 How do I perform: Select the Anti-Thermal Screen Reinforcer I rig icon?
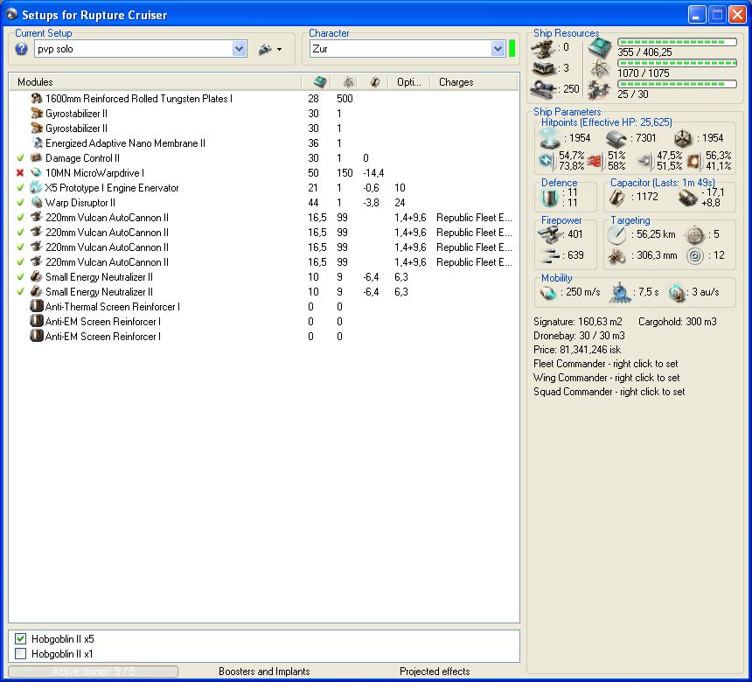37,307
